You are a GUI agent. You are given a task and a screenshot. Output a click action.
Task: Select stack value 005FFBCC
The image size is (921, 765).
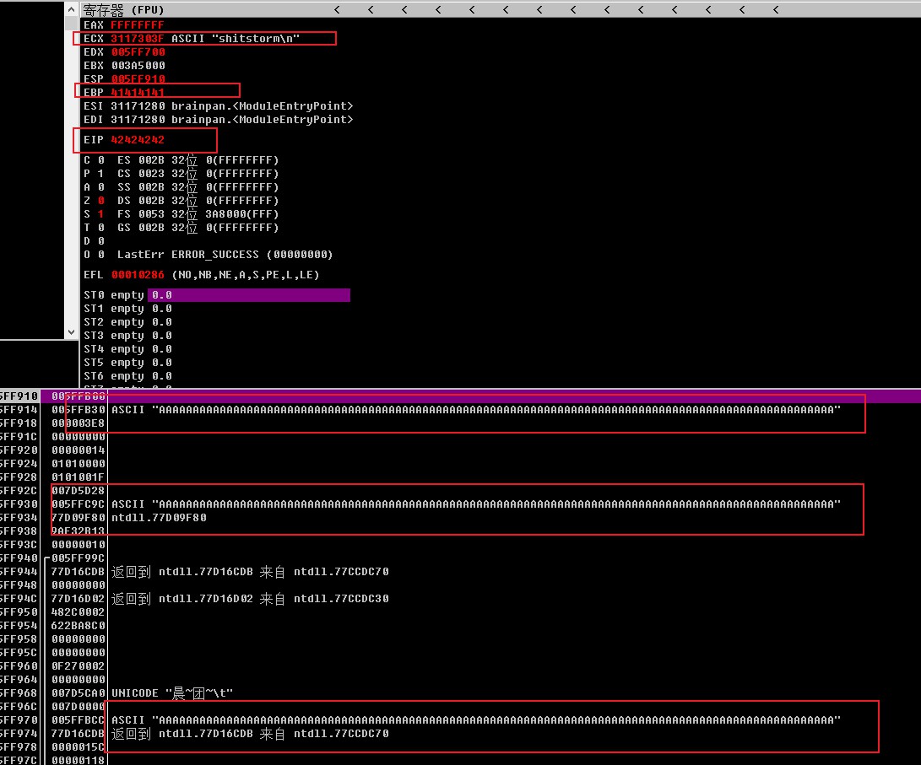pyautogui.click(x=79, y=720)
